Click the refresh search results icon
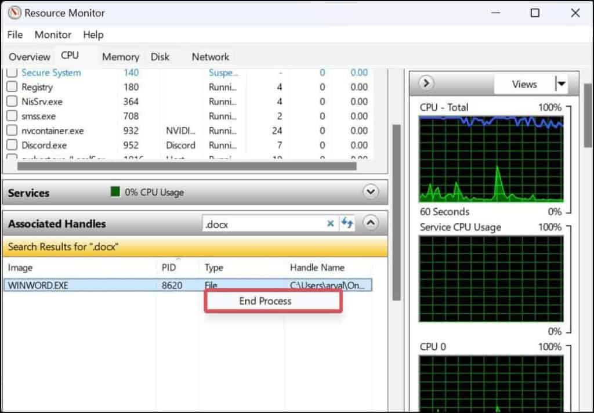Viewport: 594px width, 413px height. point(346,223)
